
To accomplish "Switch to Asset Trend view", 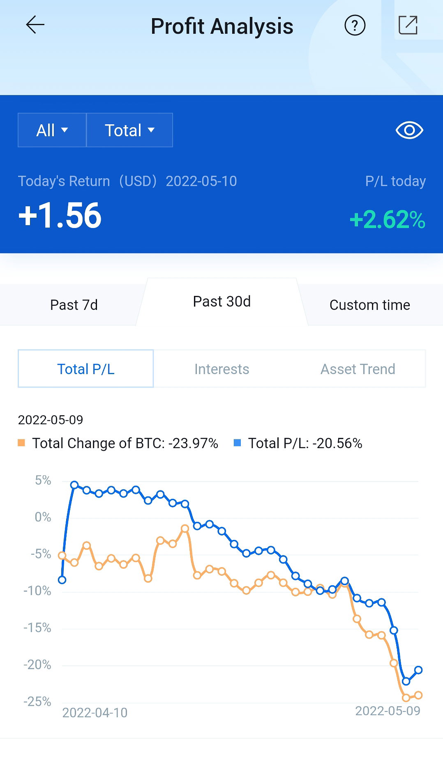I will click(x=358, y=369).
